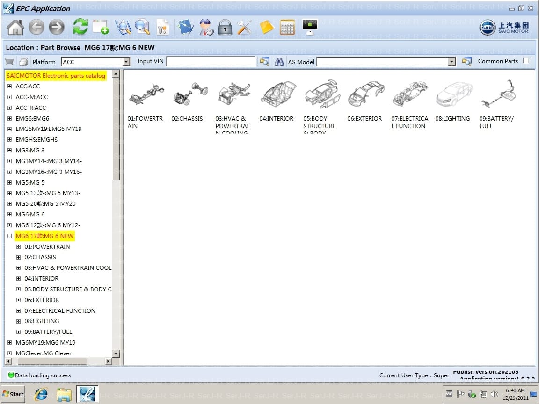Select MG6MY19:MG6 MY19 in the tree
The height and width of the screenshot is (404, 539).
click(x=45, y=342)
